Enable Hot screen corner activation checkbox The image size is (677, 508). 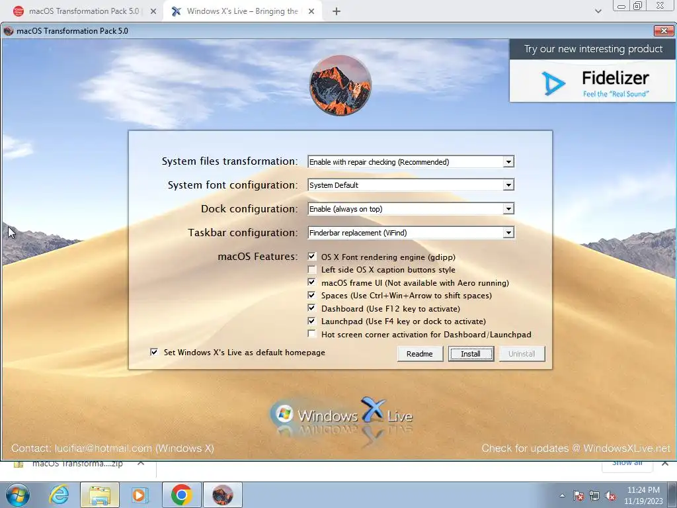pyautogui.click(x=312, y=334)
